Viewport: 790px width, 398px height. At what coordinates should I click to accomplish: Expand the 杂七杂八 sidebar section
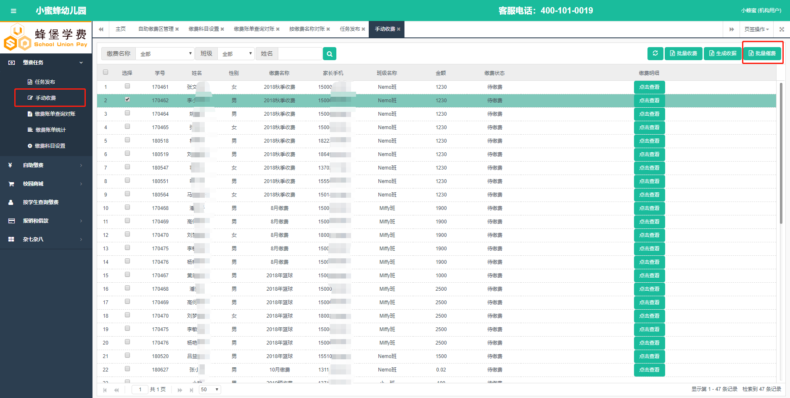pyautogui.click(x=46, y=239)
